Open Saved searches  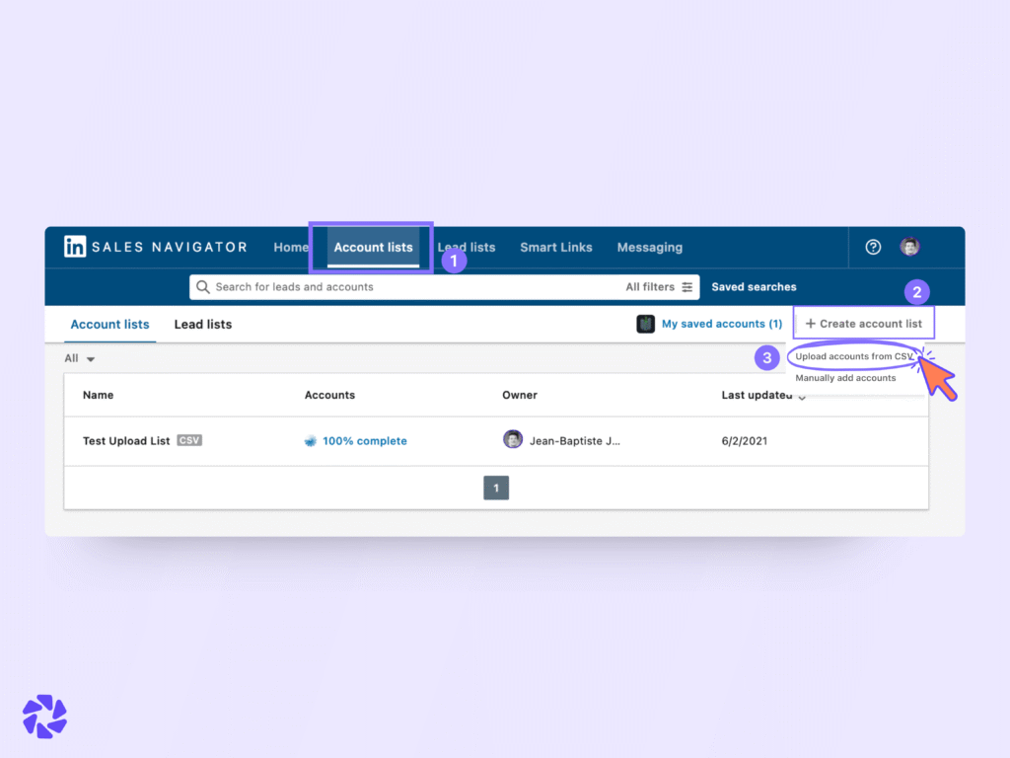point(754,286)
